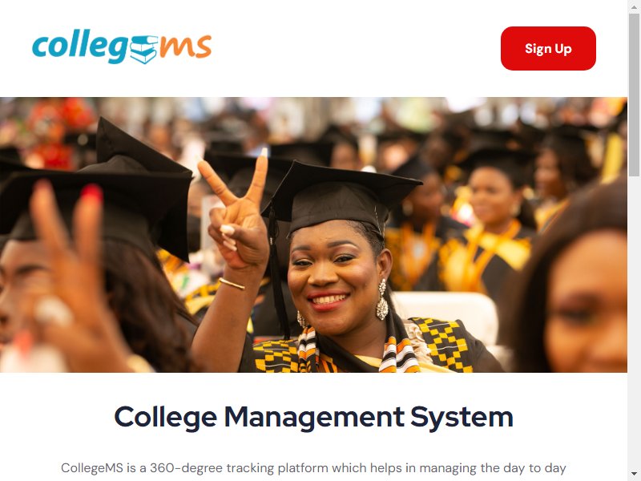641x481 pixels.
Task: Click the gold bracelet on raised wrist
Action: click(232, 284)
